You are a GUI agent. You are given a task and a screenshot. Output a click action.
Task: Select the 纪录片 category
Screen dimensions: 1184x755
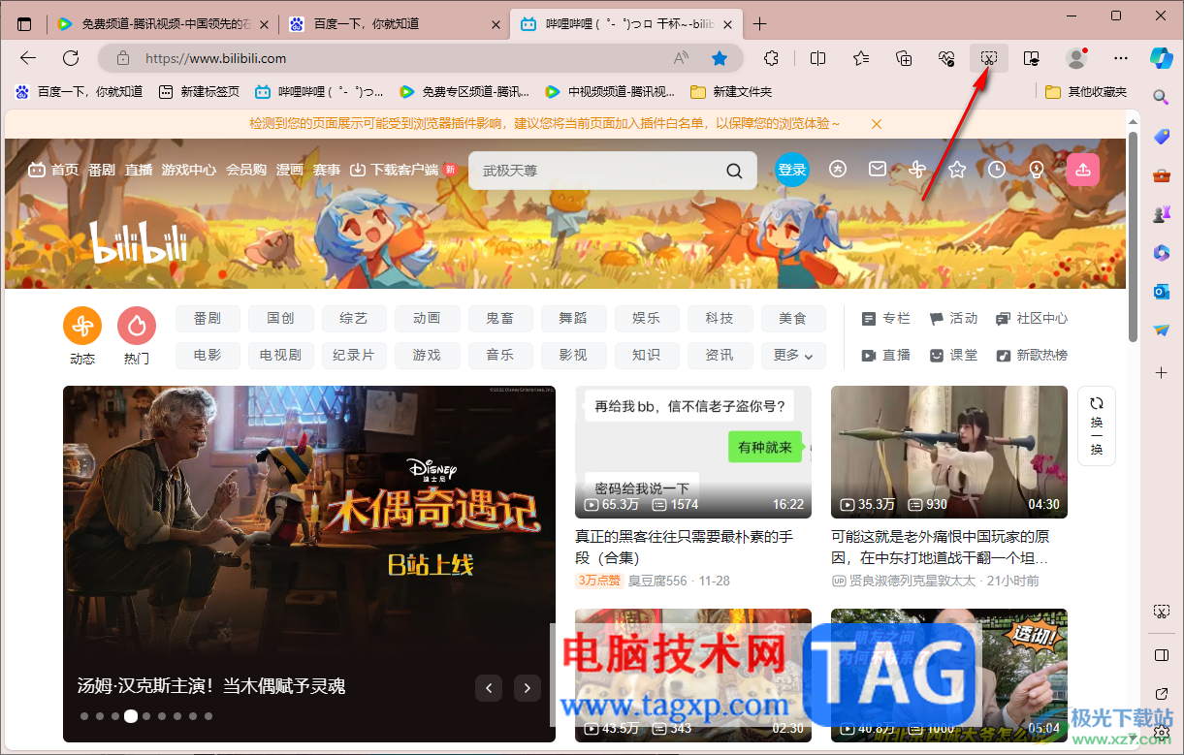click(354, 355)
